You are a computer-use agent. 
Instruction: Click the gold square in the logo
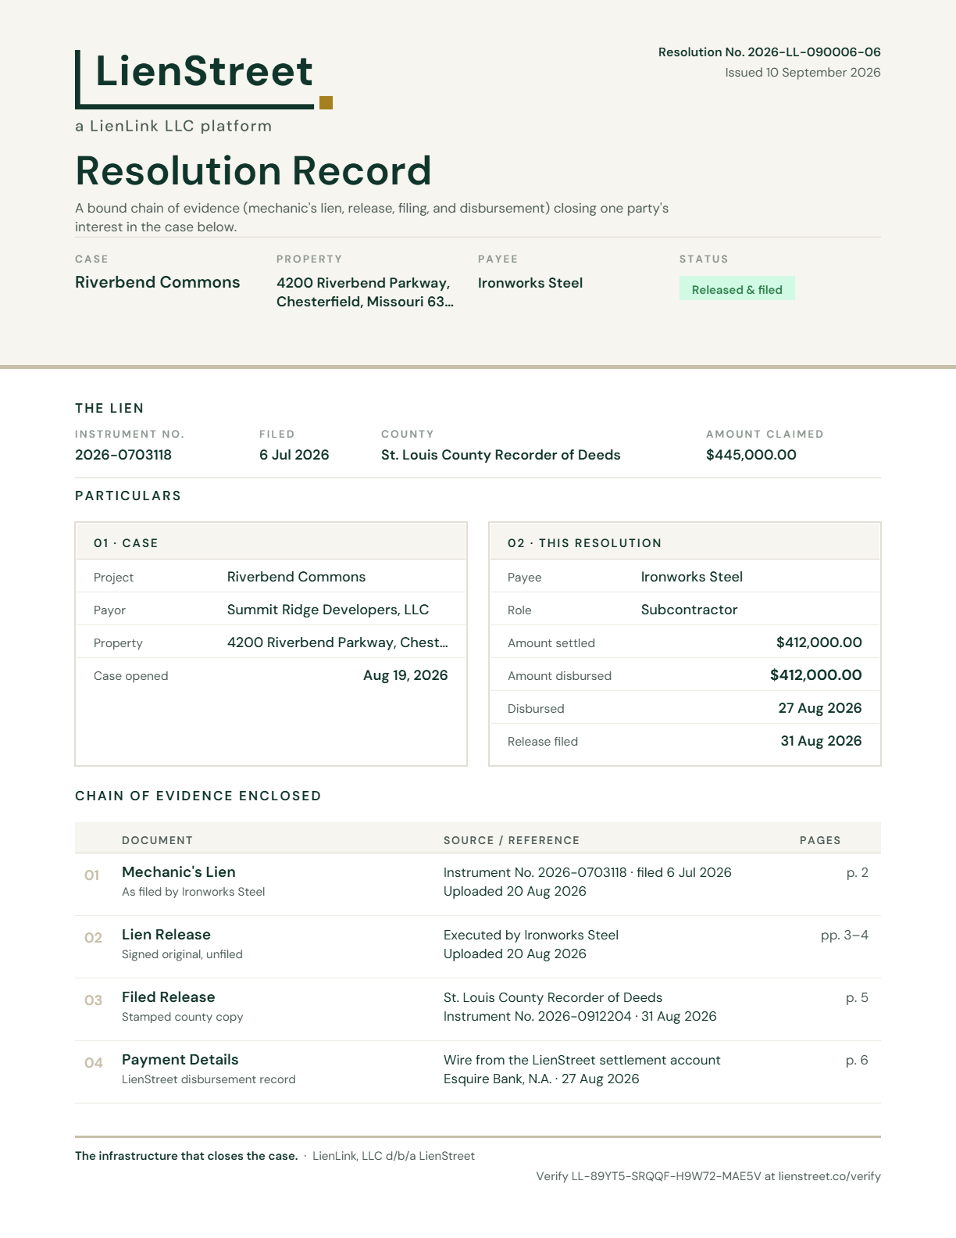326,102
